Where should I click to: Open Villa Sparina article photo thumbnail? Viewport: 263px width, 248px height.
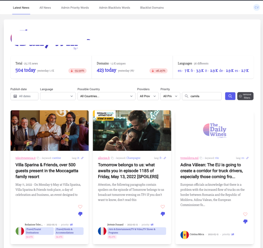tap(50, 131)
